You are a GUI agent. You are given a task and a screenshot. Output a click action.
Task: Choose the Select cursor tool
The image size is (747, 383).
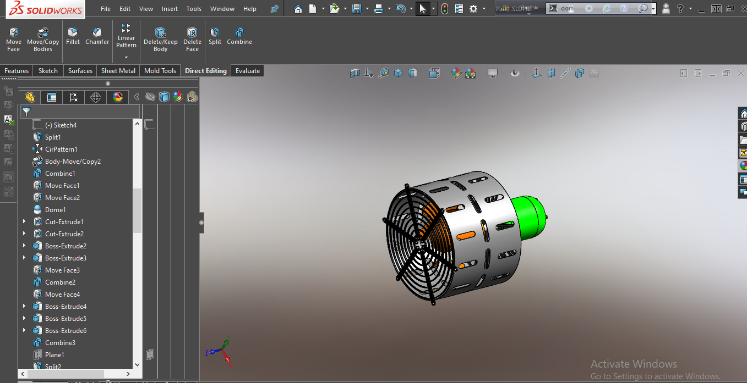(x=423, y=9)
